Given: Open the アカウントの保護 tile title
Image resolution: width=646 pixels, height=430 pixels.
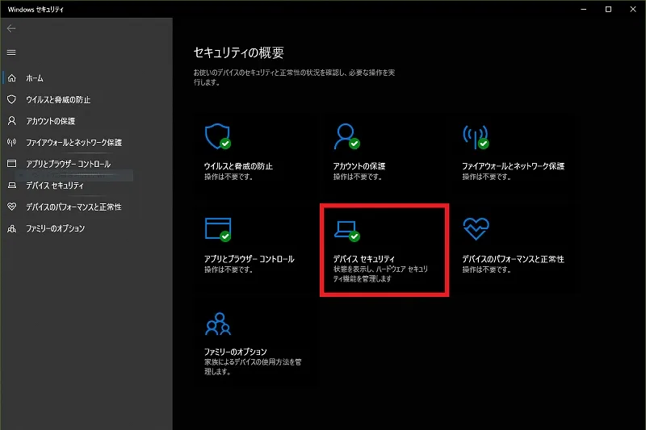Looking at the screenshot, I should 359,166.
